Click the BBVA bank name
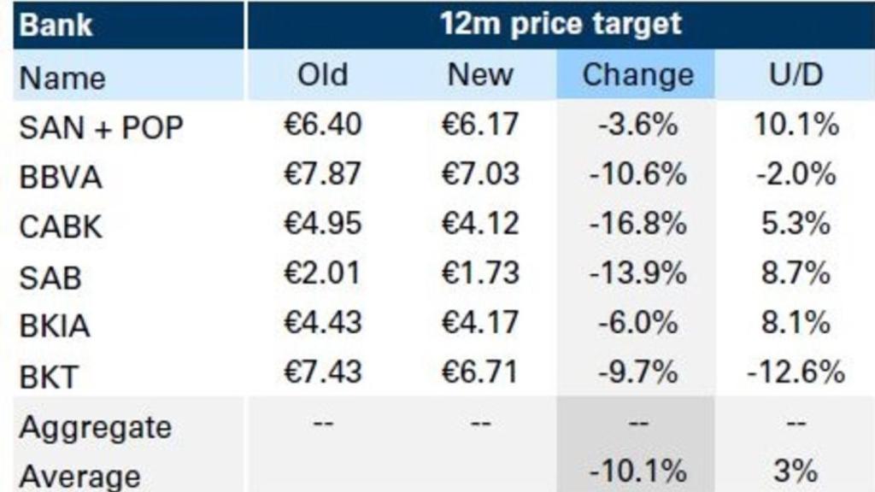Image resolution: width=875 pixels, height=492 pixels. pos(61,177)
